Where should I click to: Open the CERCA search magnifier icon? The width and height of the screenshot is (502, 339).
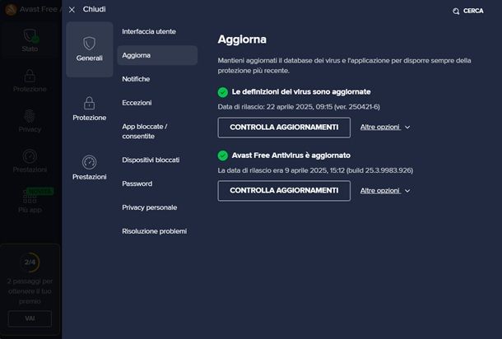point(456,12)
